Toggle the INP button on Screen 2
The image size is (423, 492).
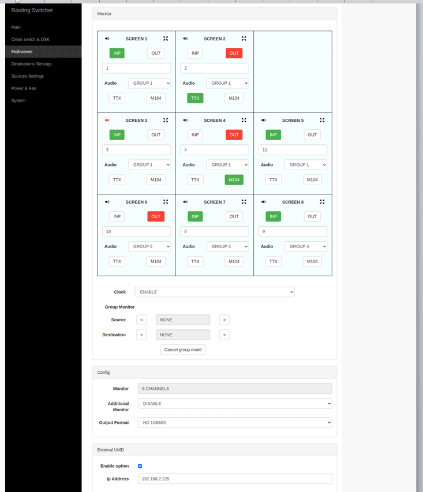[x=195, y=53]
